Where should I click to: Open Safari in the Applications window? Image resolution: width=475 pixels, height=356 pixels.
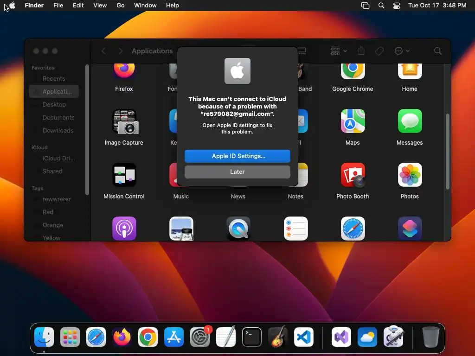pyautogui.click(x=353, y=229)
